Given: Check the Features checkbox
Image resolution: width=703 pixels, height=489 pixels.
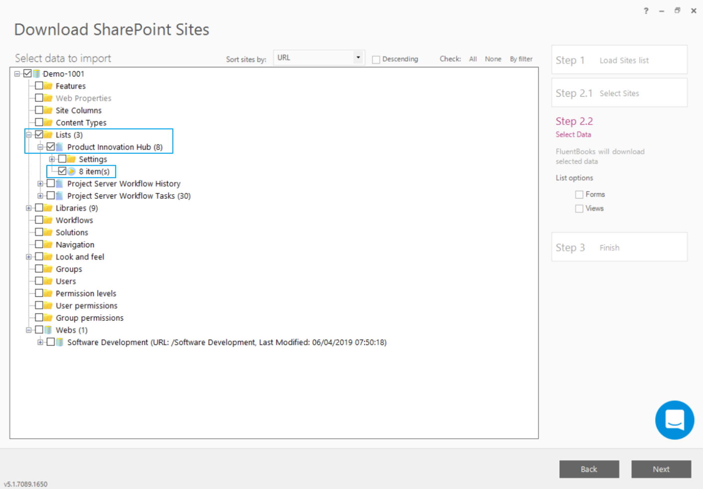Looking at the screenshot, I should click(39, 86).
